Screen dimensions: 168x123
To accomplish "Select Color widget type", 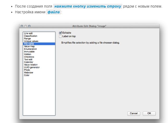I will [39, 75].
